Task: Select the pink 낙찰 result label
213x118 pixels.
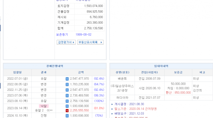Action: (43, 106)
